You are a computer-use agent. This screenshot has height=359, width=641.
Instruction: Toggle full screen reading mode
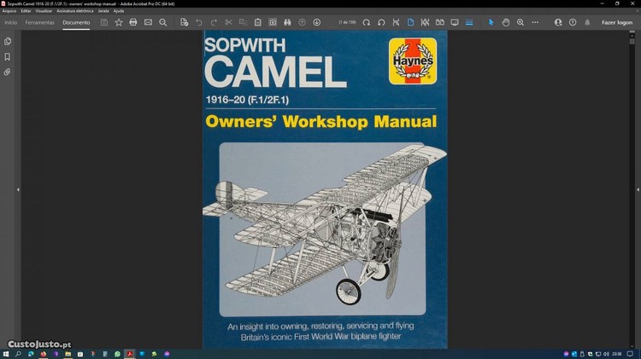point(455,22)
